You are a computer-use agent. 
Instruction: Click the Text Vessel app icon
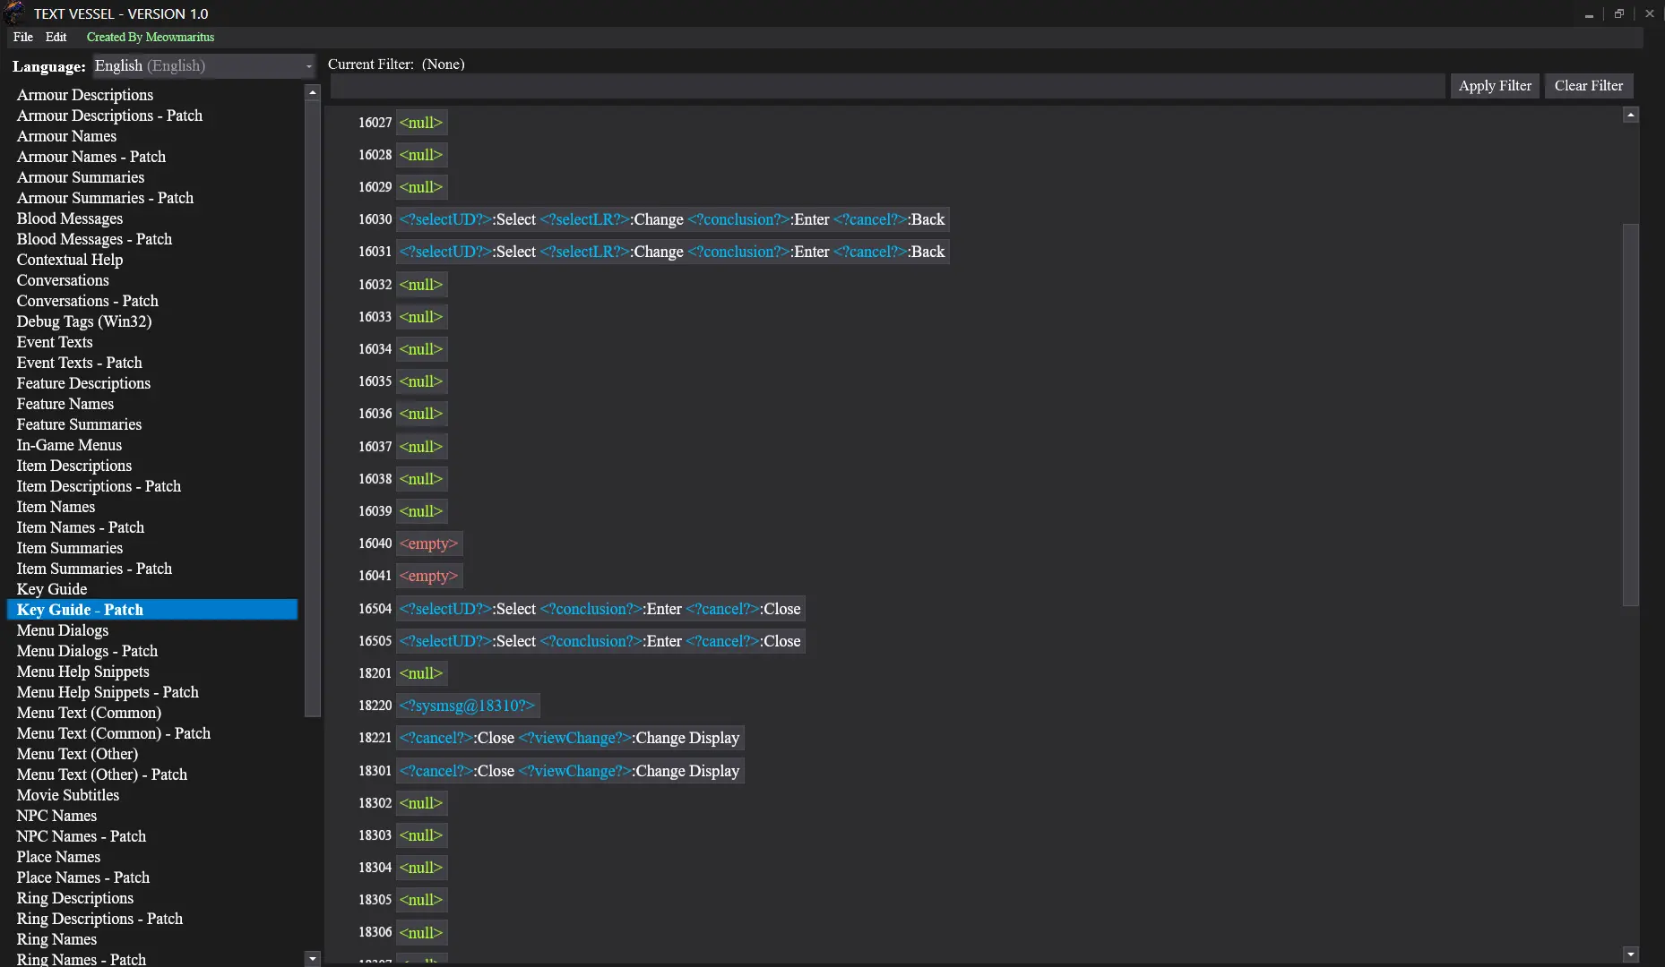[x=14, y=13]
